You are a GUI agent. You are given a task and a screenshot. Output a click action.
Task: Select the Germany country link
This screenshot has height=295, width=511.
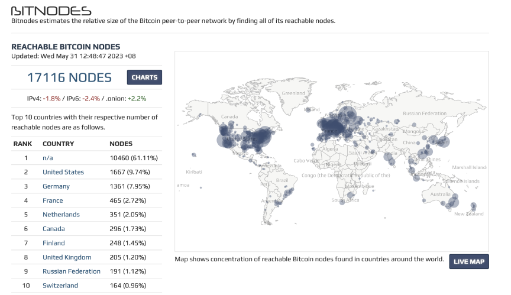(56, 186)
